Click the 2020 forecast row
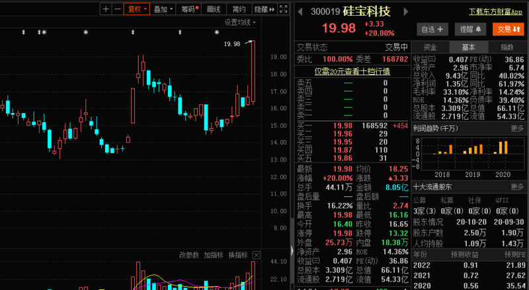This screenshot has width=529, height=290. pyautogui.click(x=469, y=285)
